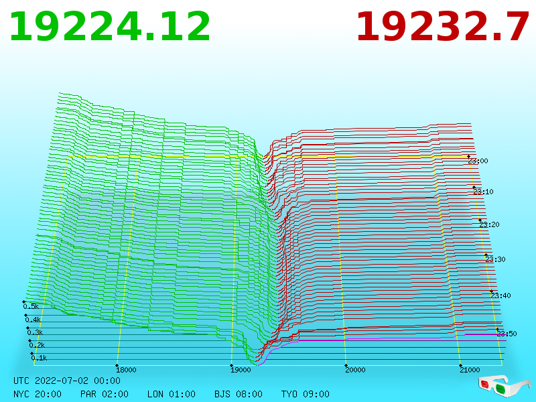Click the 0.3k depth axis label
Viewport: 536px width, 402px height.
35,332
